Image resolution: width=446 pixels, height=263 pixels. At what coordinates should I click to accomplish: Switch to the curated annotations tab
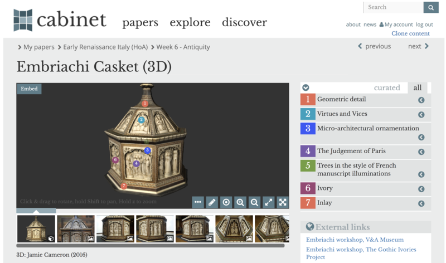[387, 87]
